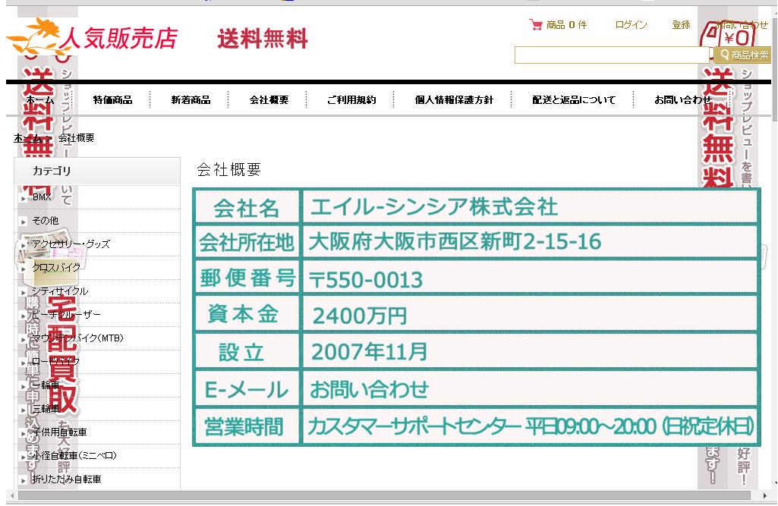Screen dimensions: 778x506
Task: Click arrow bullet beside その他
Action: 23,222
